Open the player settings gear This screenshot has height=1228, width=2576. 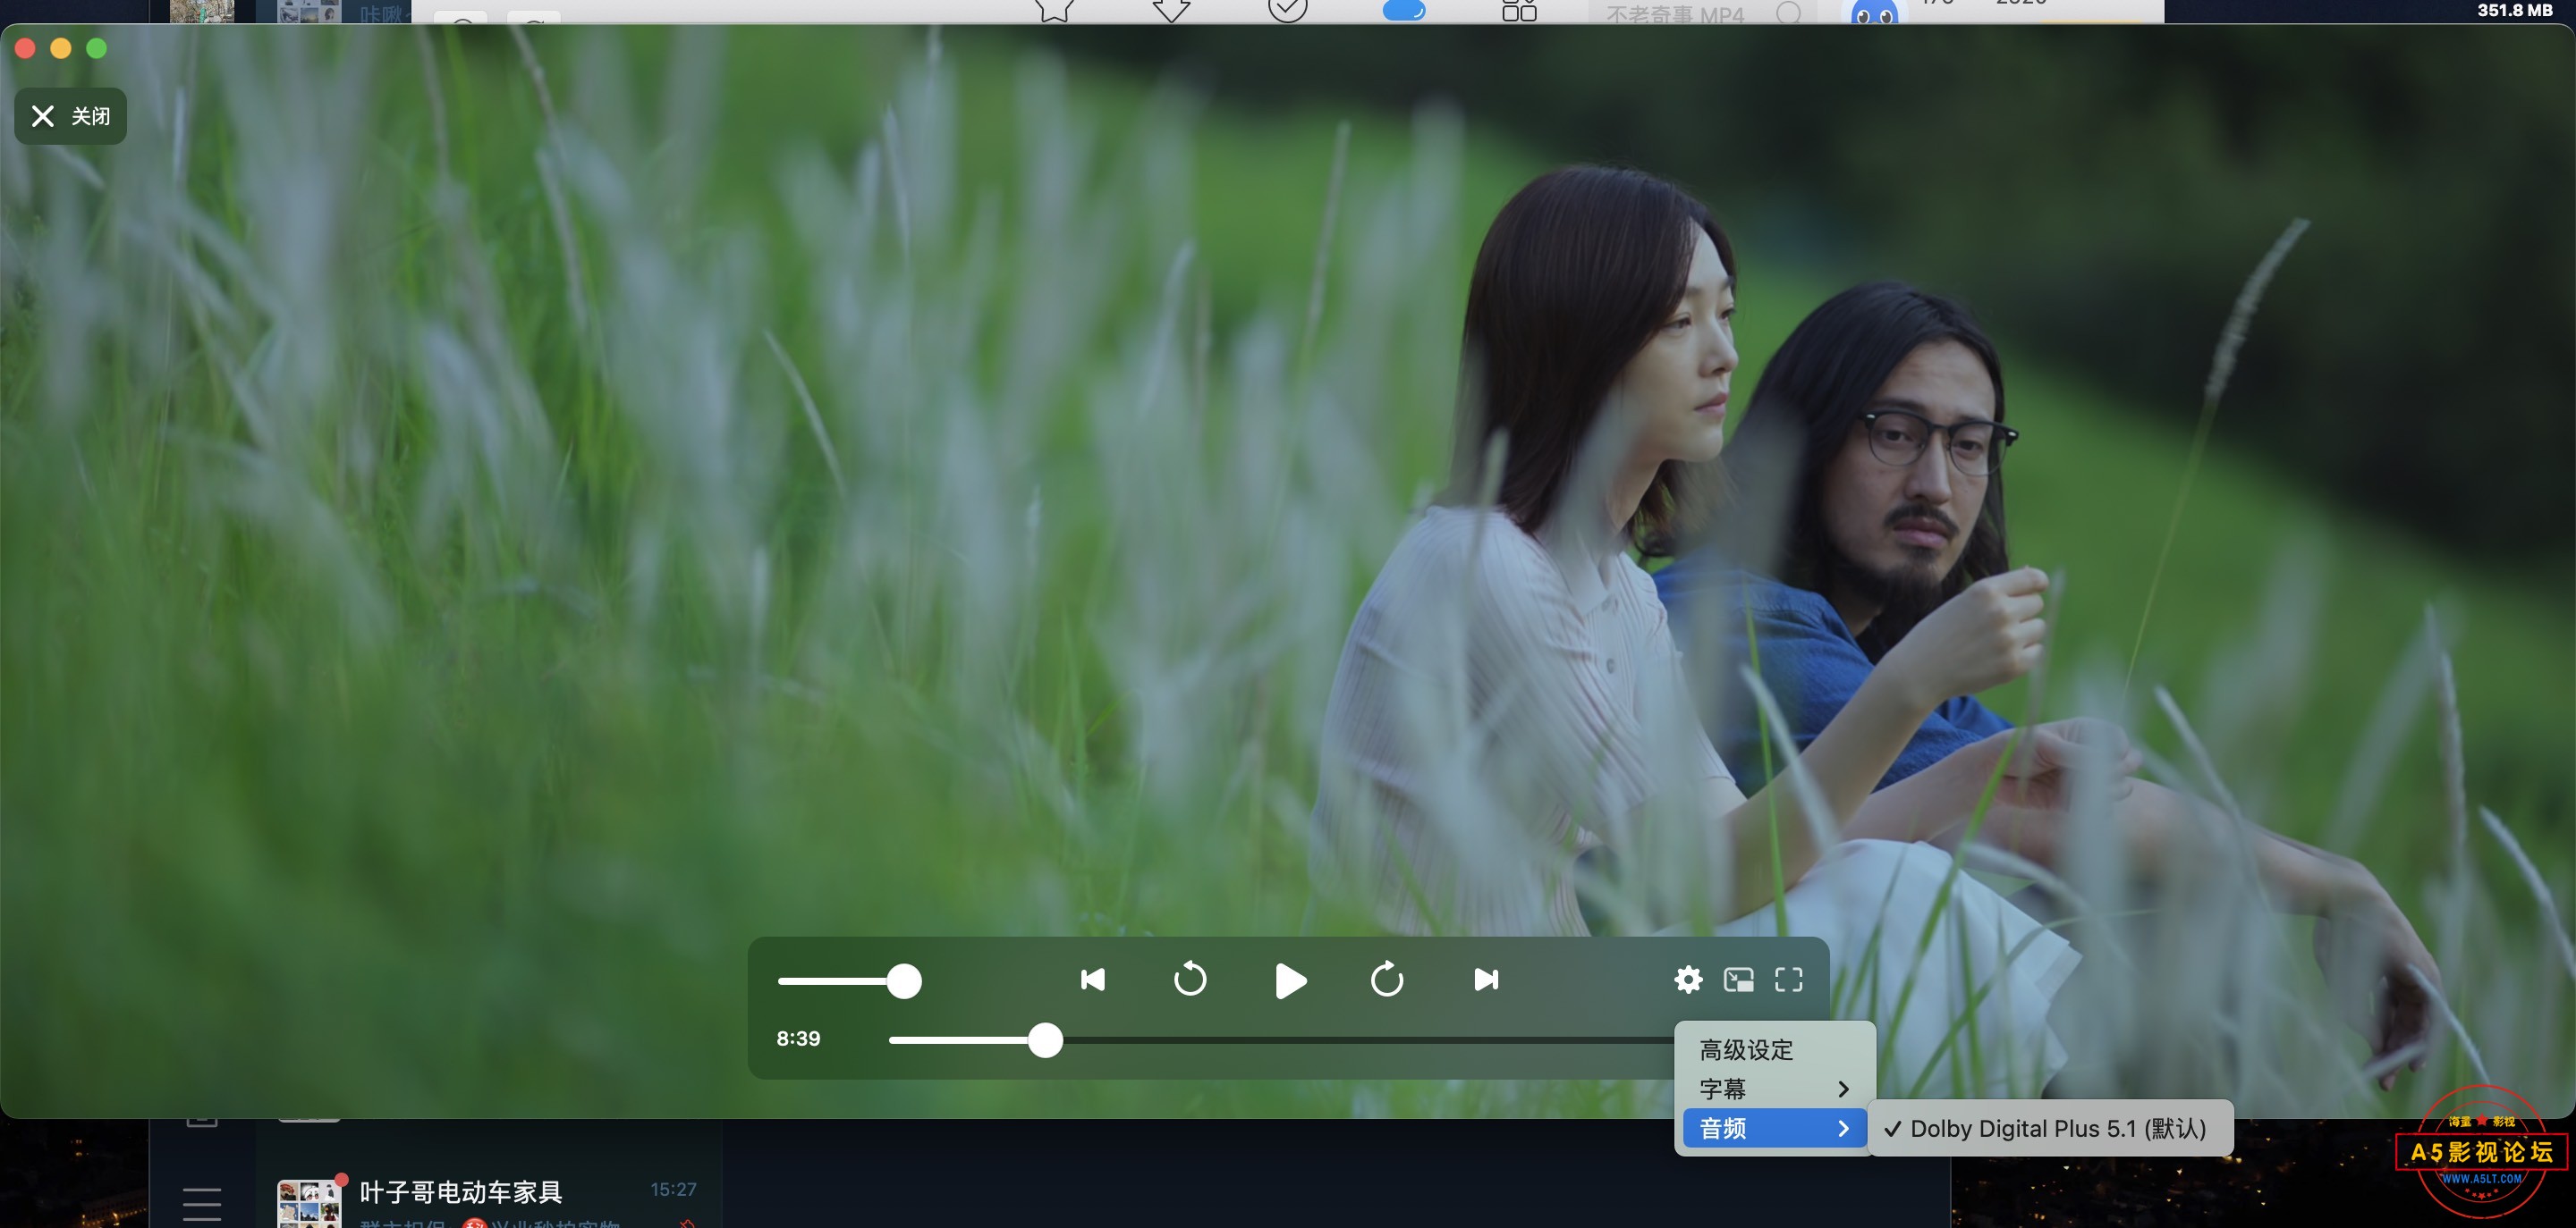tap(1688, 980)
